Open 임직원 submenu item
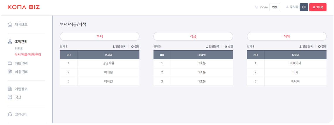Viewport: 334px width, 125px height. (19, 49)
